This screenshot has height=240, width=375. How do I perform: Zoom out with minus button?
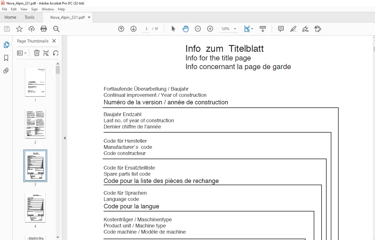coord(198,29)
